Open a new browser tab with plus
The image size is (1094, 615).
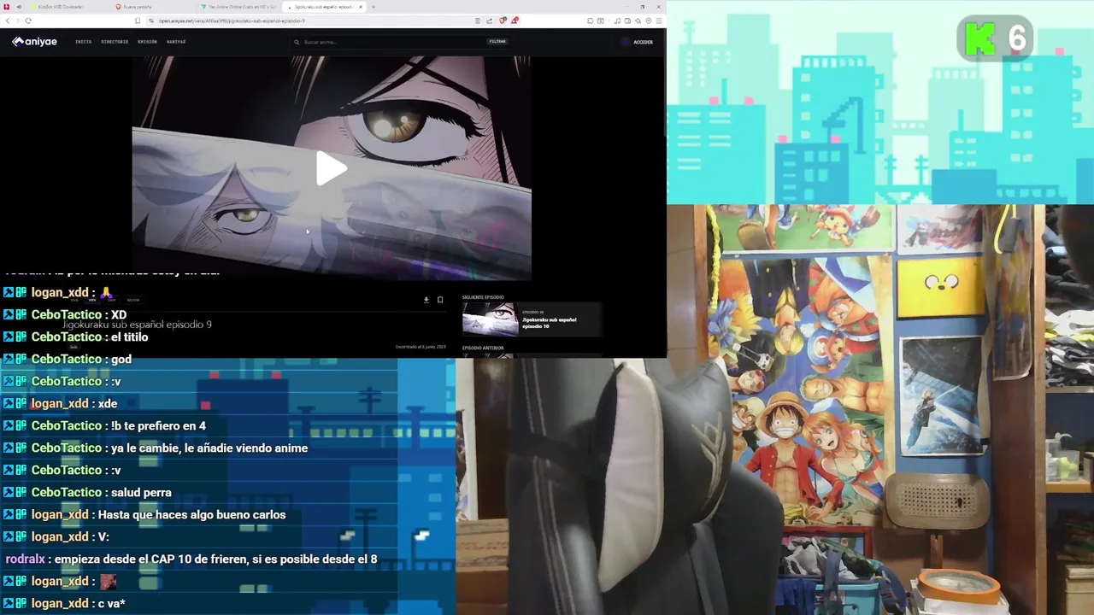tap(373, 6)
